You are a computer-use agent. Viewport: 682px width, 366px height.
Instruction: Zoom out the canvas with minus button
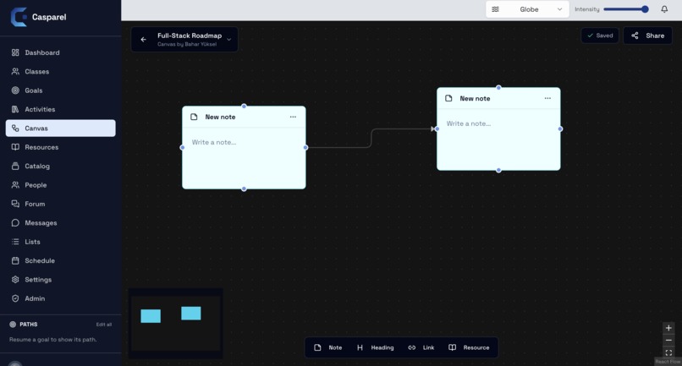(x=668, y=341)
